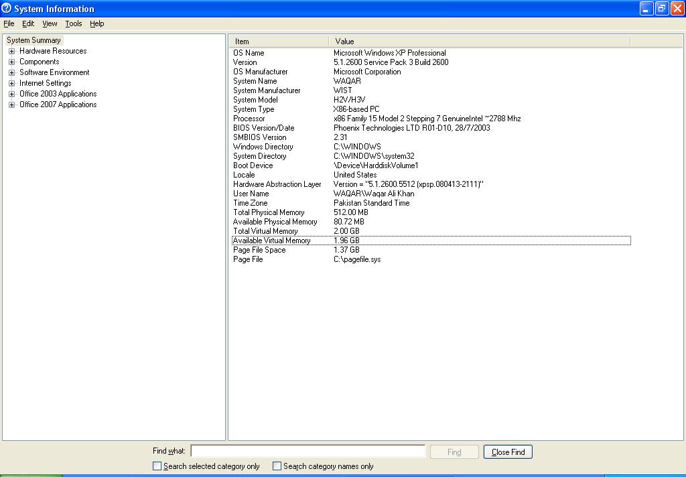
Task: Enable Search selected category only
Action: (x=157, y=466)
